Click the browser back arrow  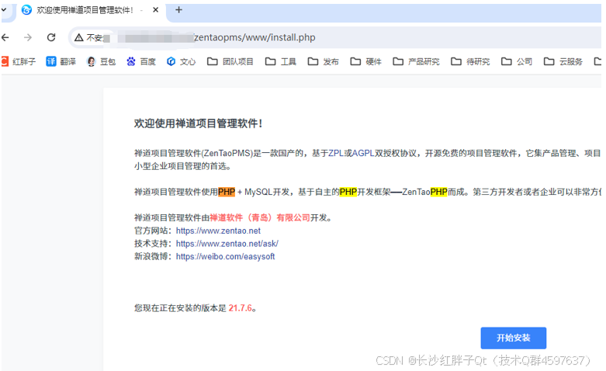[x=5, y=37]
